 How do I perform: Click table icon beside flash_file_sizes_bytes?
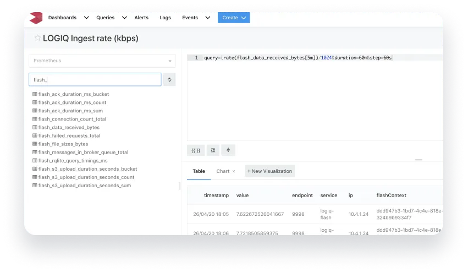pos(35,144)
